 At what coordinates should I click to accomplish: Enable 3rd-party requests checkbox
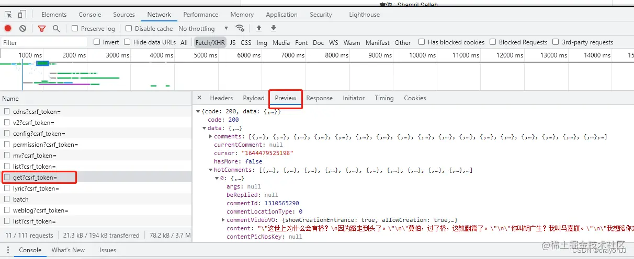click(x=556, y=42)
